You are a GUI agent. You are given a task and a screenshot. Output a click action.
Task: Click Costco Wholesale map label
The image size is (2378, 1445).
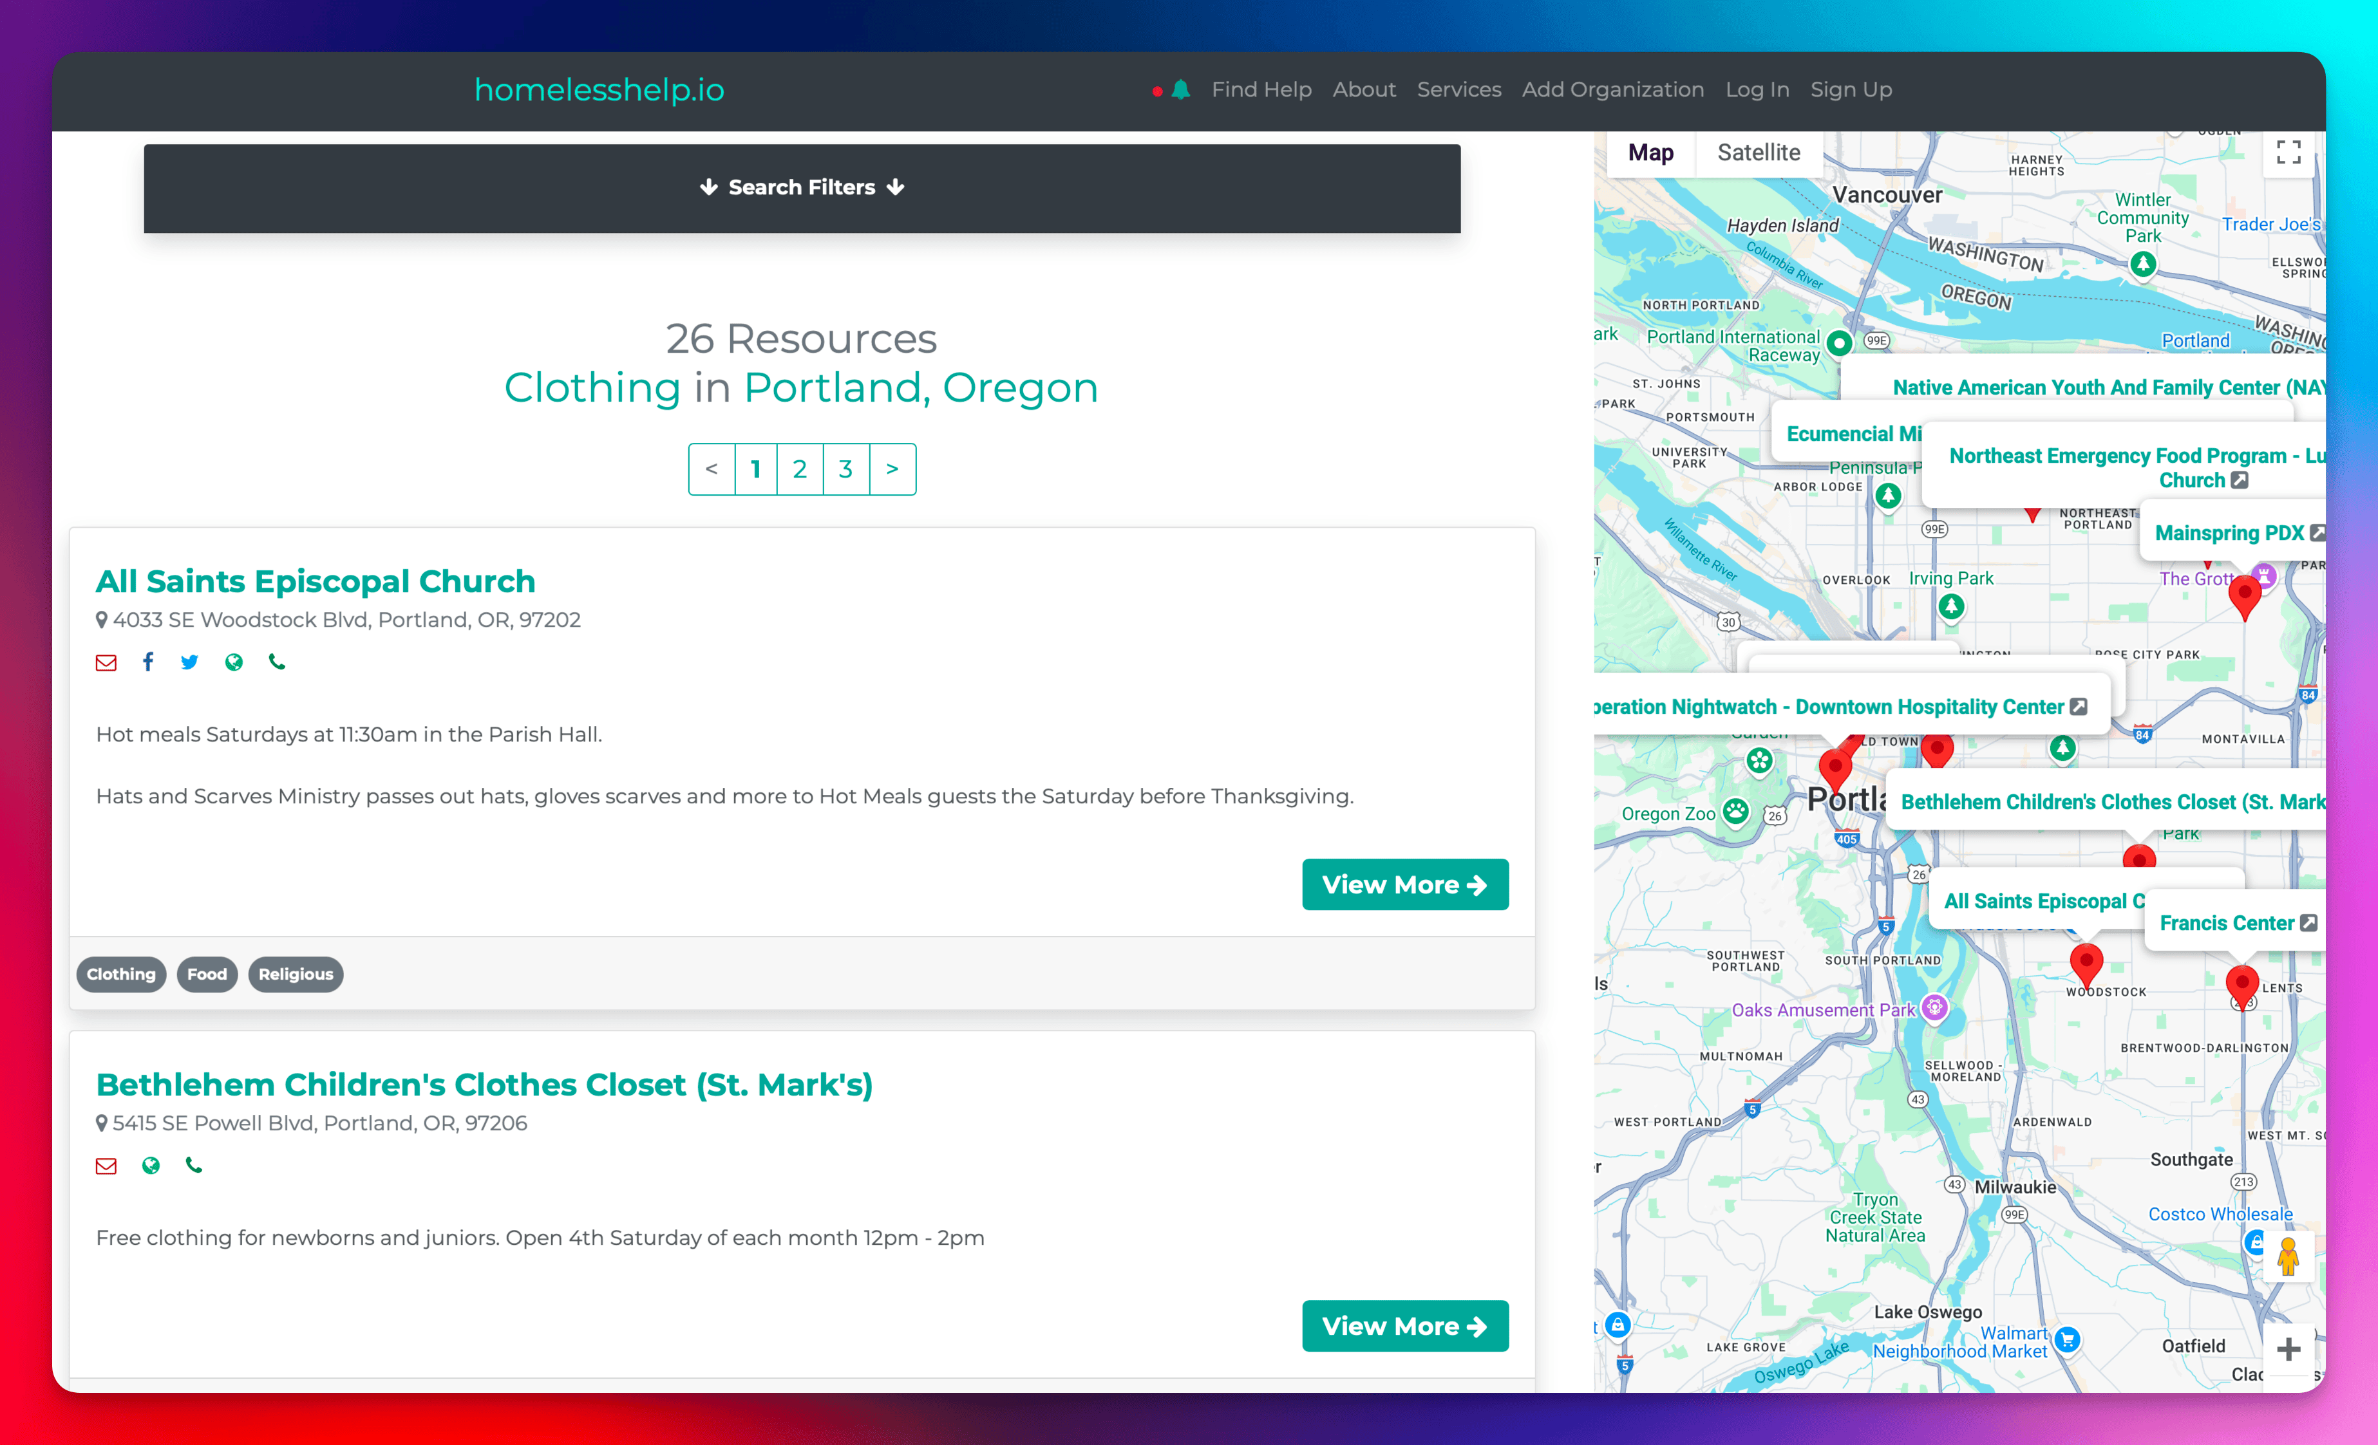[x=2220, y=1213]
